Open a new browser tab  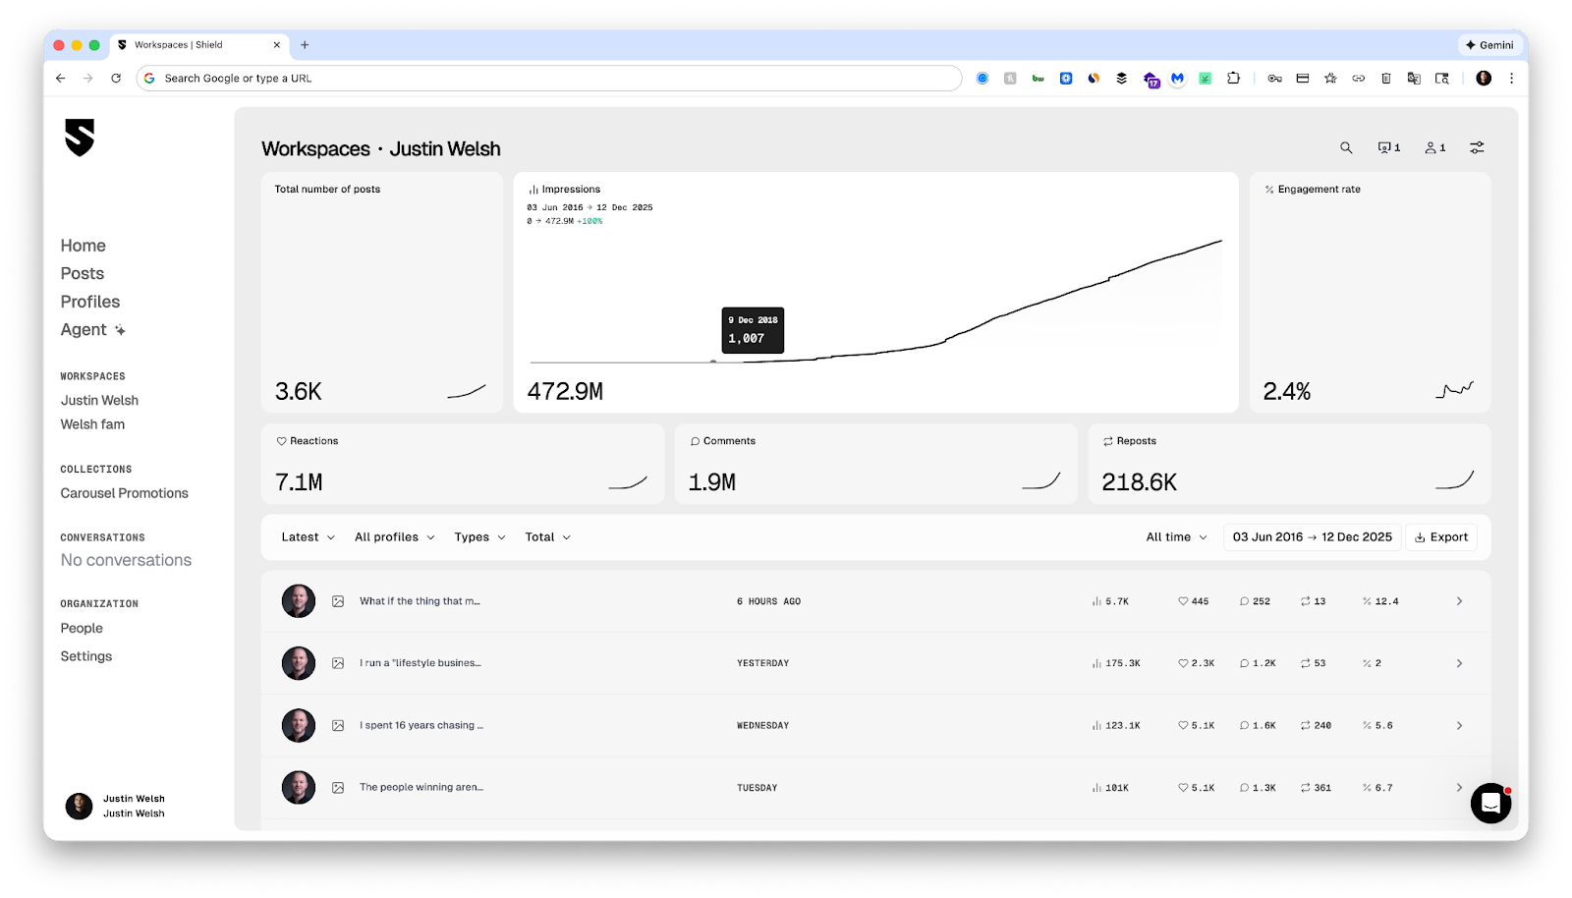(305, 45)
